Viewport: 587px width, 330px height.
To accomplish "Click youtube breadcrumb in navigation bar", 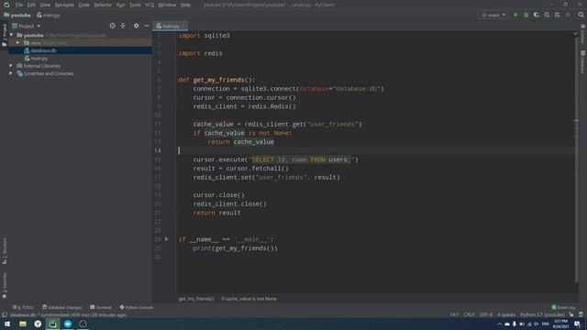I will point(17,16).
